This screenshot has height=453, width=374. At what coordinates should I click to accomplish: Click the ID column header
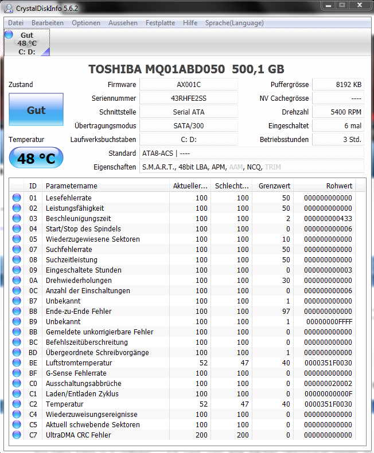(33, 186)
